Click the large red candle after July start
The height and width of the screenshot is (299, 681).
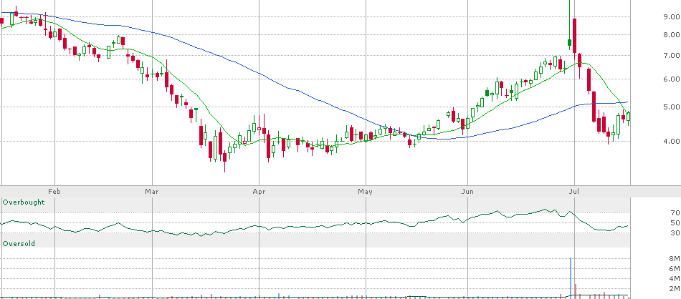pyautogui.click(x=574, y=36)
